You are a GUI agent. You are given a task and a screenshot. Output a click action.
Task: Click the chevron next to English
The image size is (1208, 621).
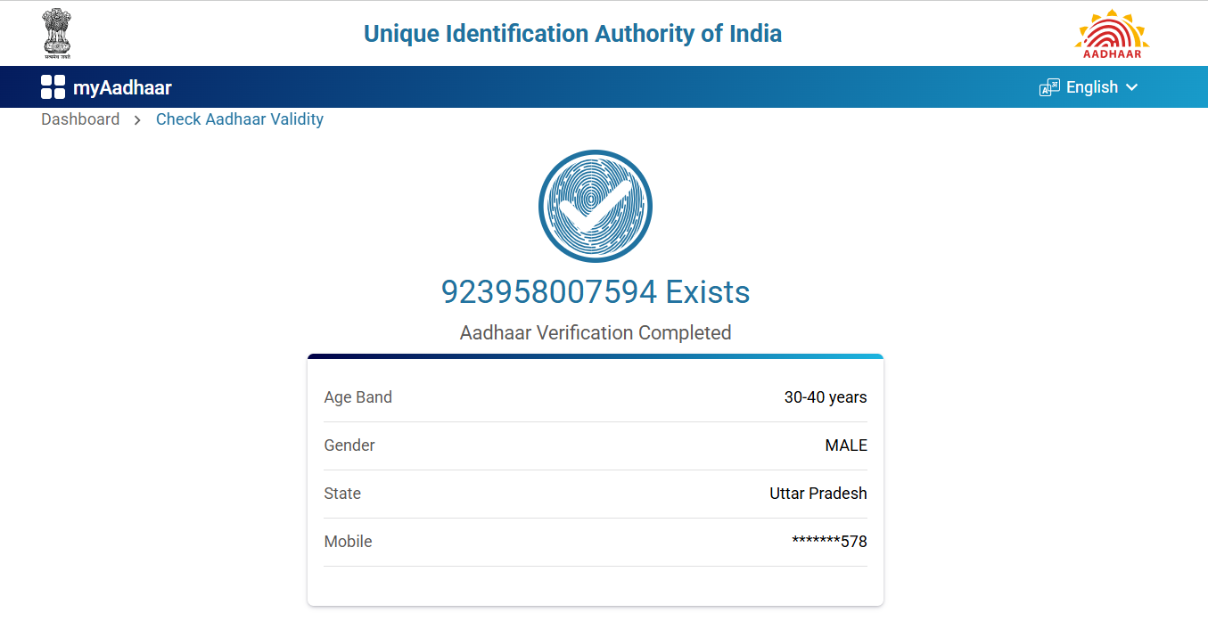tap(1132, 87)
